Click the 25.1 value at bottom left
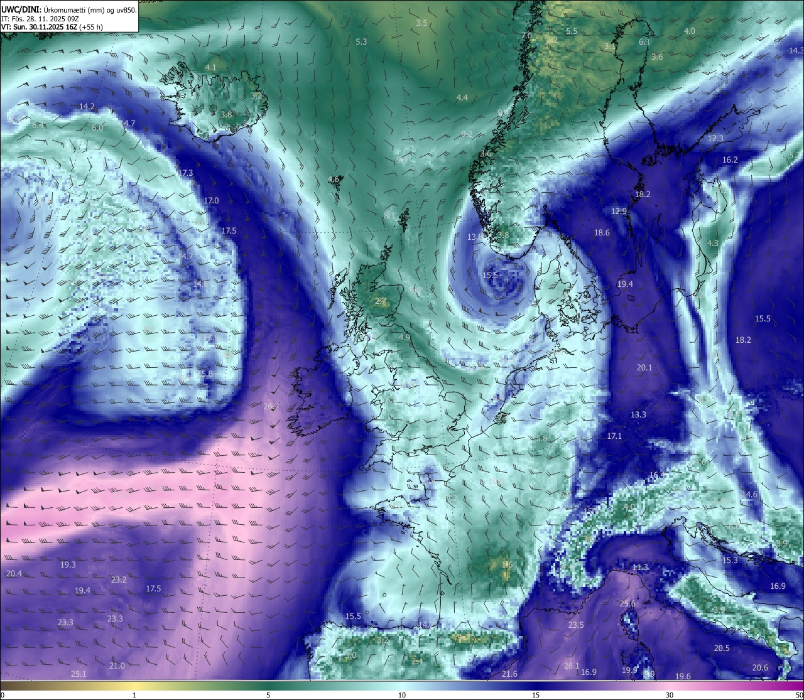This screenshot has height=700, width=804. pos(79,674)
